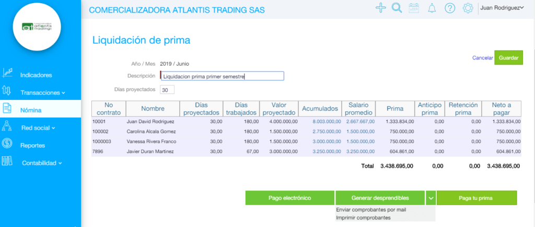Click the Prima column header
Image resolution: width=535 pixels, height=227 pixels.
395,109
